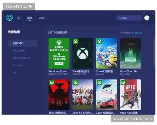The height and width of the screenshot is (125, 157).
Task: Open the Apex Legends cover
Action: point(130,95)
